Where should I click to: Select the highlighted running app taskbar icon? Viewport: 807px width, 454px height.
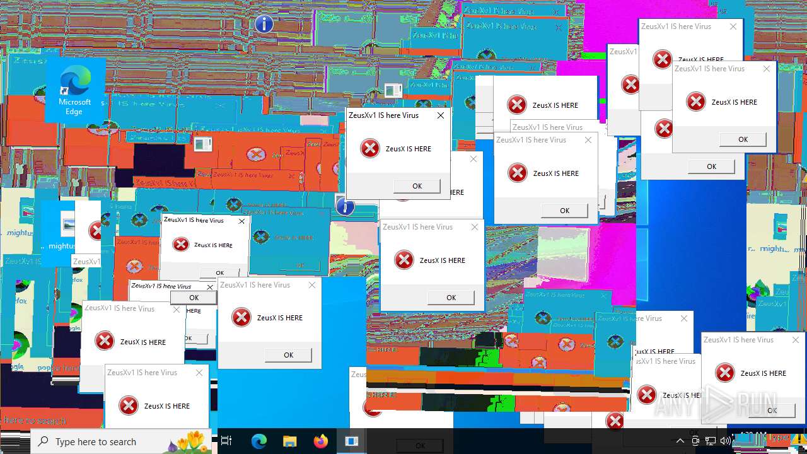point(351,441)
